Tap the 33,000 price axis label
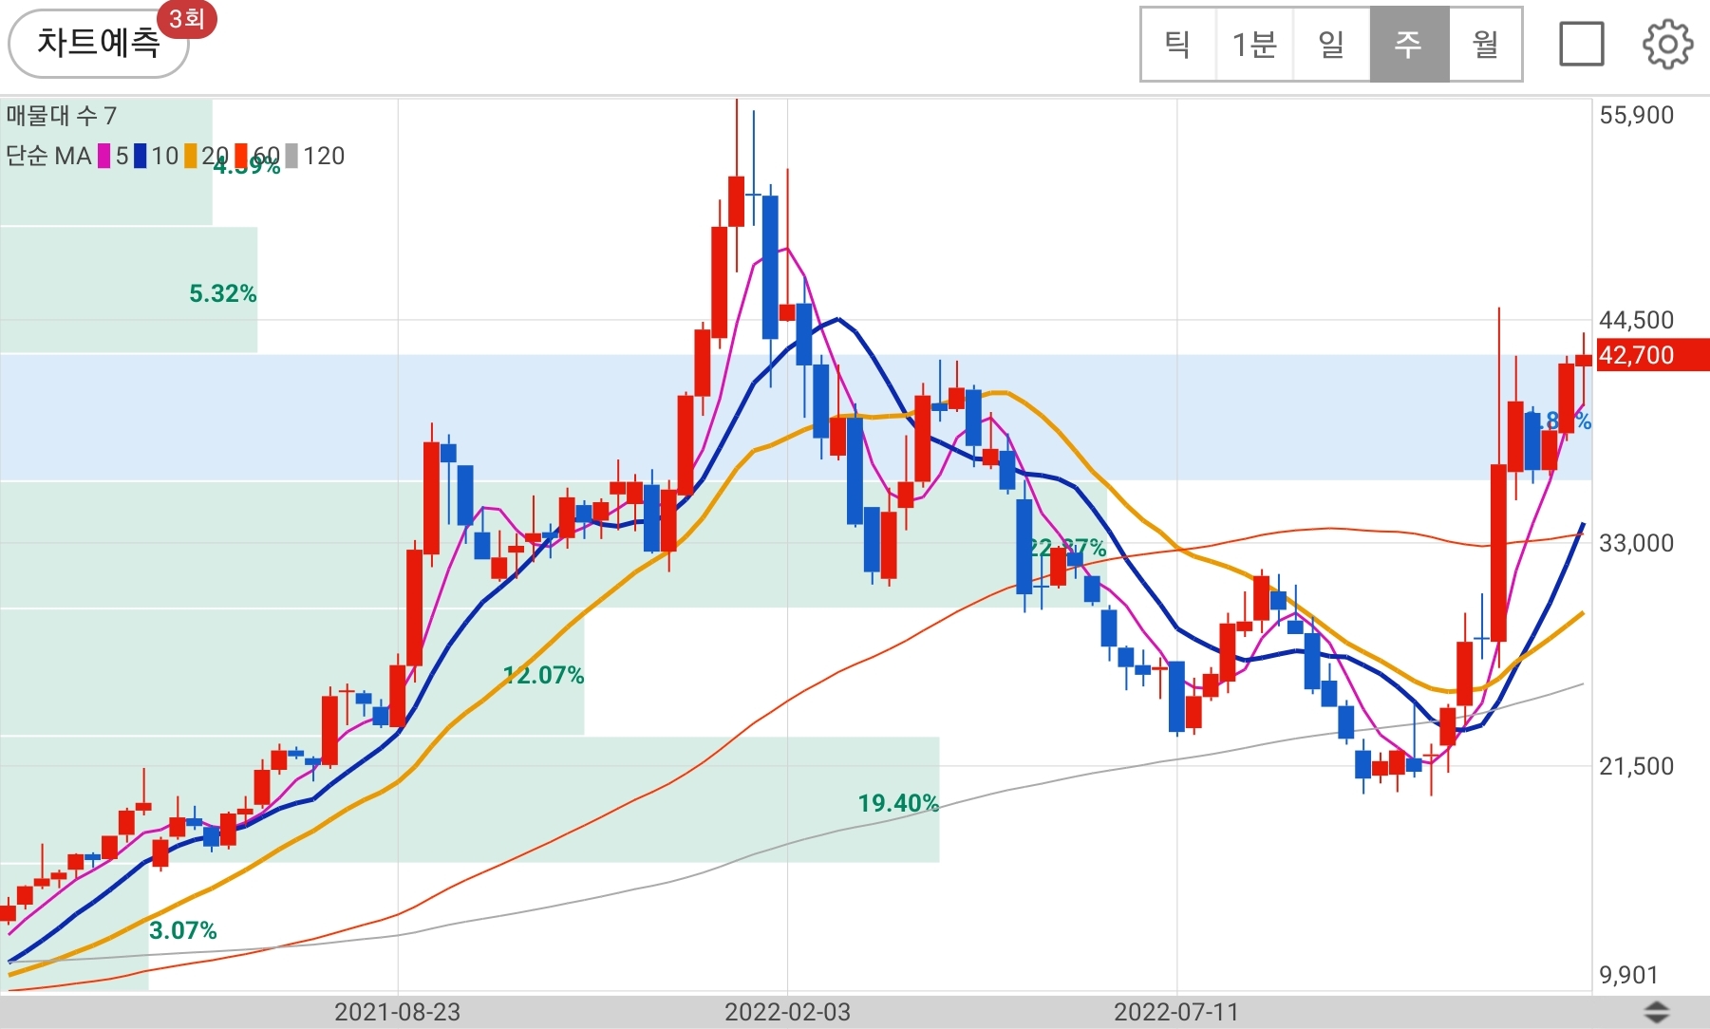Image resolution: width=1710 pixels, height=1029 pixels. [x=1636, y=543]
